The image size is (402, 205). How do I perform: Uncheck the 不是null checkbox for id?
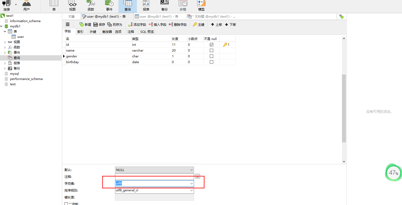pyautogui.click(x=211, y=44)
